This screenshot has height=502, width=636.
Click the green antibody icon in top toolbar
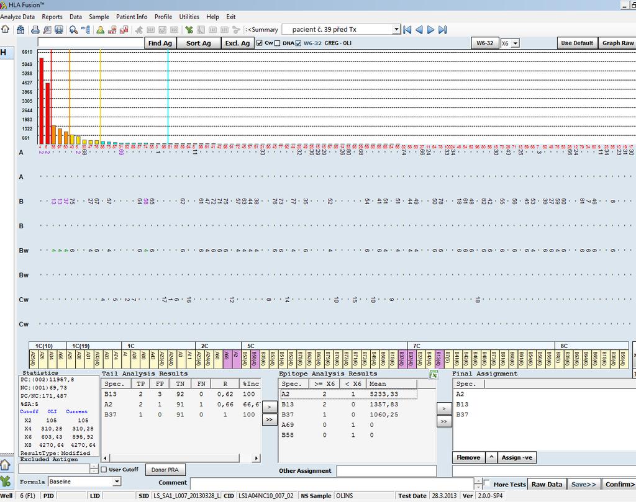(x=189, y=30)
